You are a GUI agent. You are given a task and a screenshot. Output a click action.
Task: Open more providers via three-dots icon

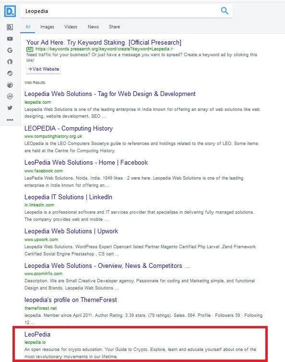point(10,120)
